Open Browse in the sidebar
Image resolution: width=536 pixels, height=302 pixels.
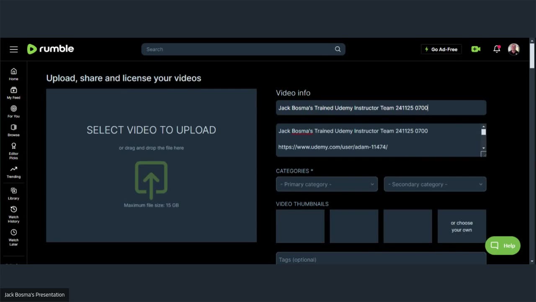coord(13,130)
